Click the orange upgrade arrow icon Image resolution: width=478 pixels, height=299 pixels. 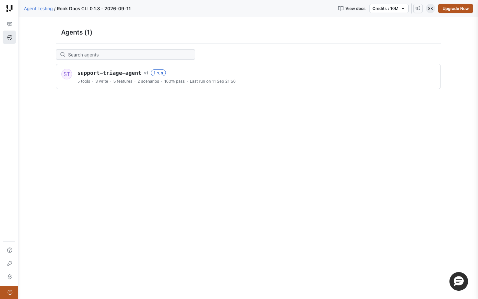click(10, 292)
